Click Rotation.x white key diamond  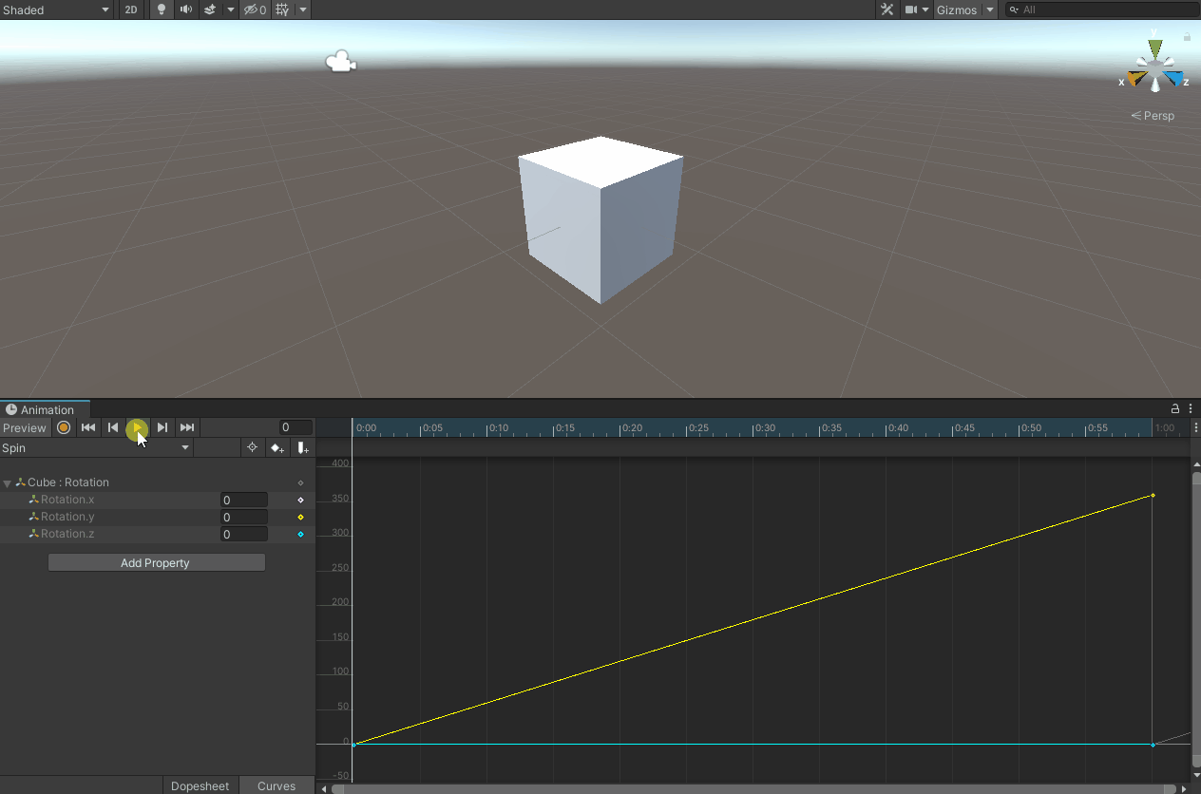301,500
